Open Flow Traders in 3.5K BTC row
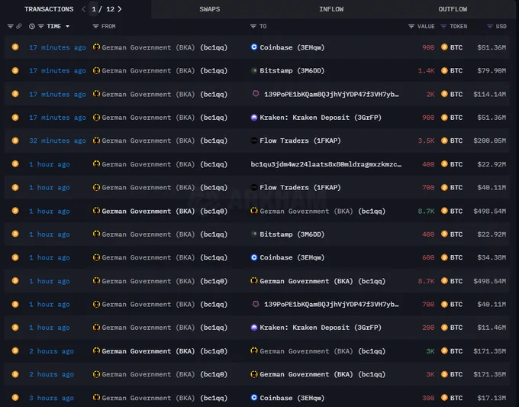The width and height of the screenshot is (519, 407). pyautogui.click(x=300, y=141)
